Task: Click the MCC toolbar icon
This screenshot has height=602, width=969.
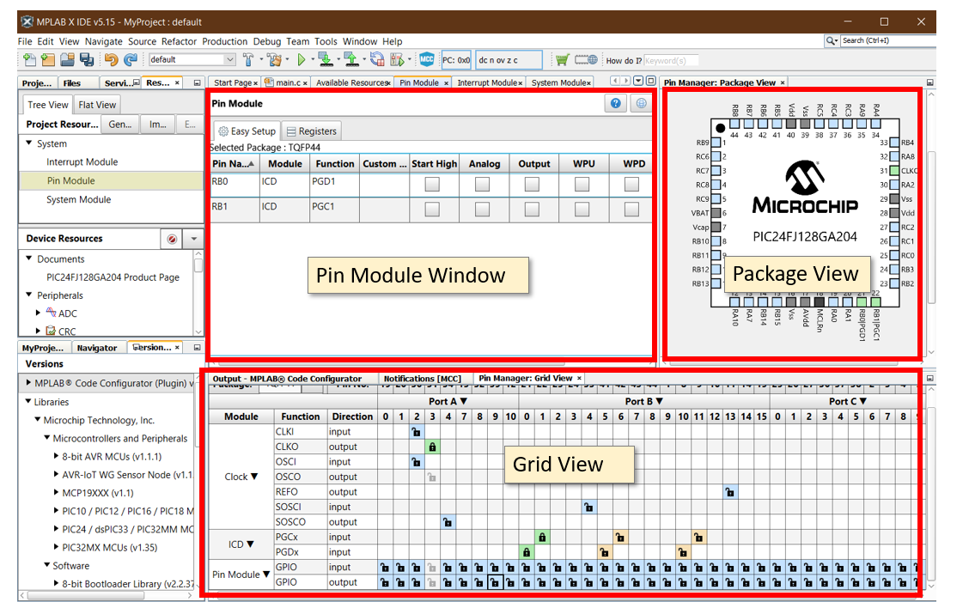Action: (x=427, y=59)
